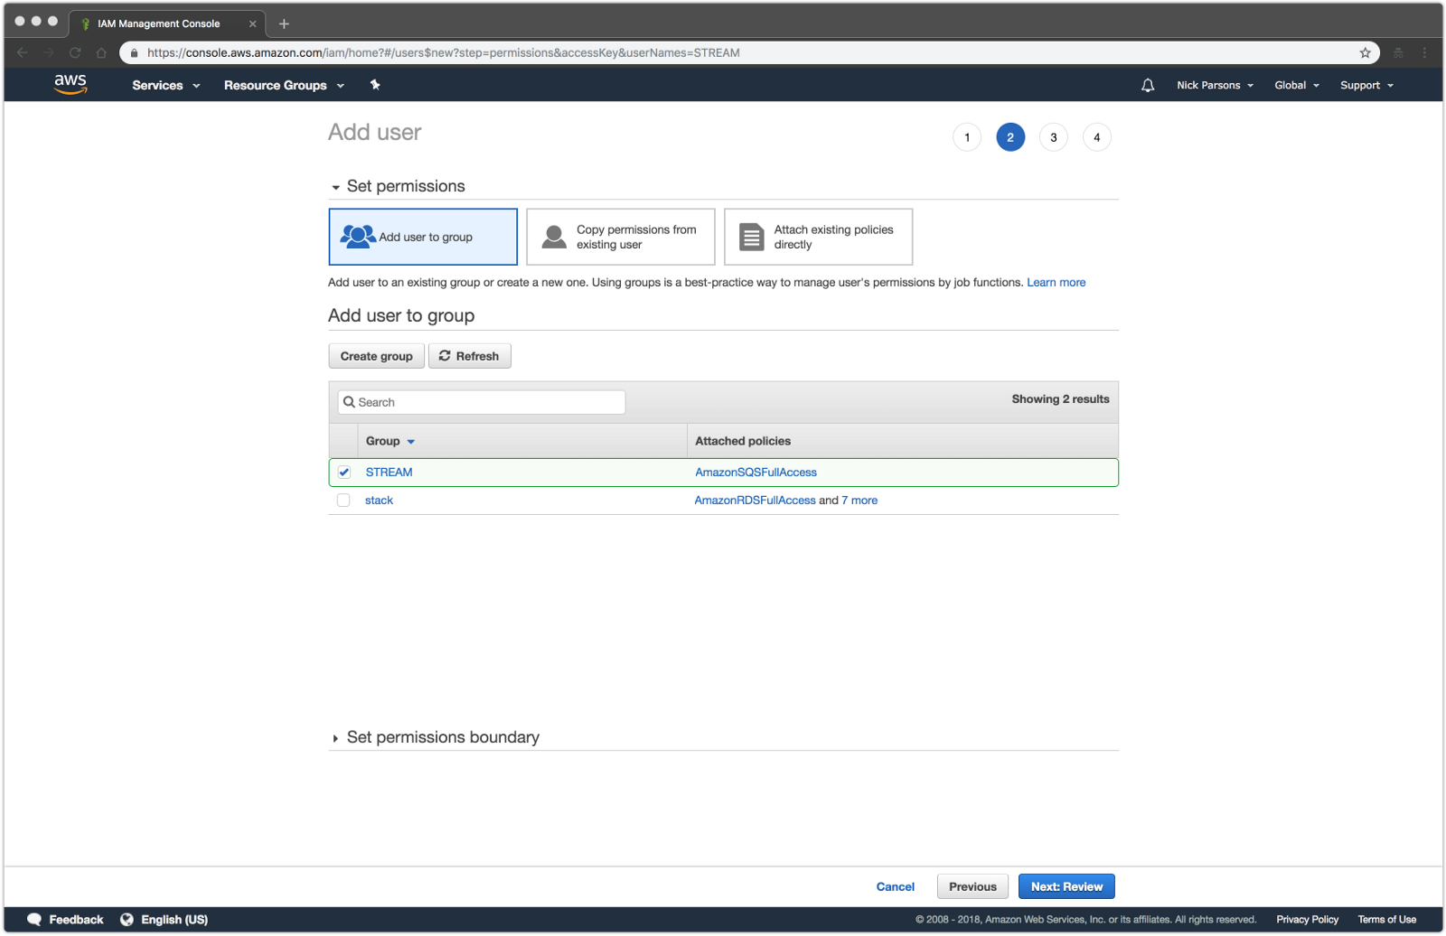Click the Next: Review button
Viewport: 1446px width, 936px height.
tap(1066, 886)
